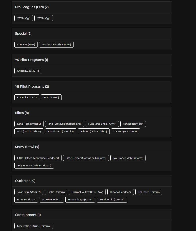Viewport: 196px width, 231px height.
Task: Choose the KOI Full Kit 2023 tag
Action: [27, 97]
